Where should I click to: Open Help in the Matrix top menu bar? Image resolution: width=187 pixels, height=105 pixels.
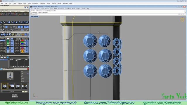click(71, 3)
